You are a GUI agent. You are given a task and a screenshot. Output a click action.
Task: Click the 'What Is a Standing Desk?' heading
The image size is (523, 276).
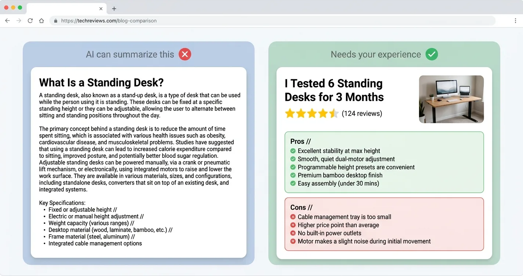pyautogui.click(x=101, y=82)
